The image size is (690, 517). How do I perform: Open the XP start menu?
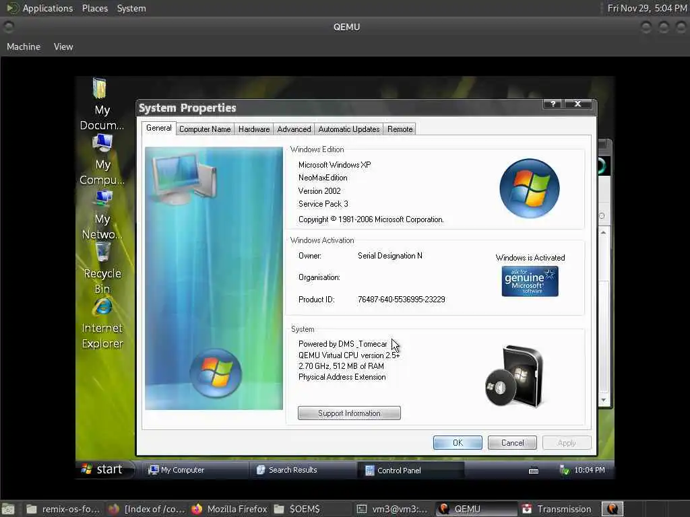(x=104, y=469)
